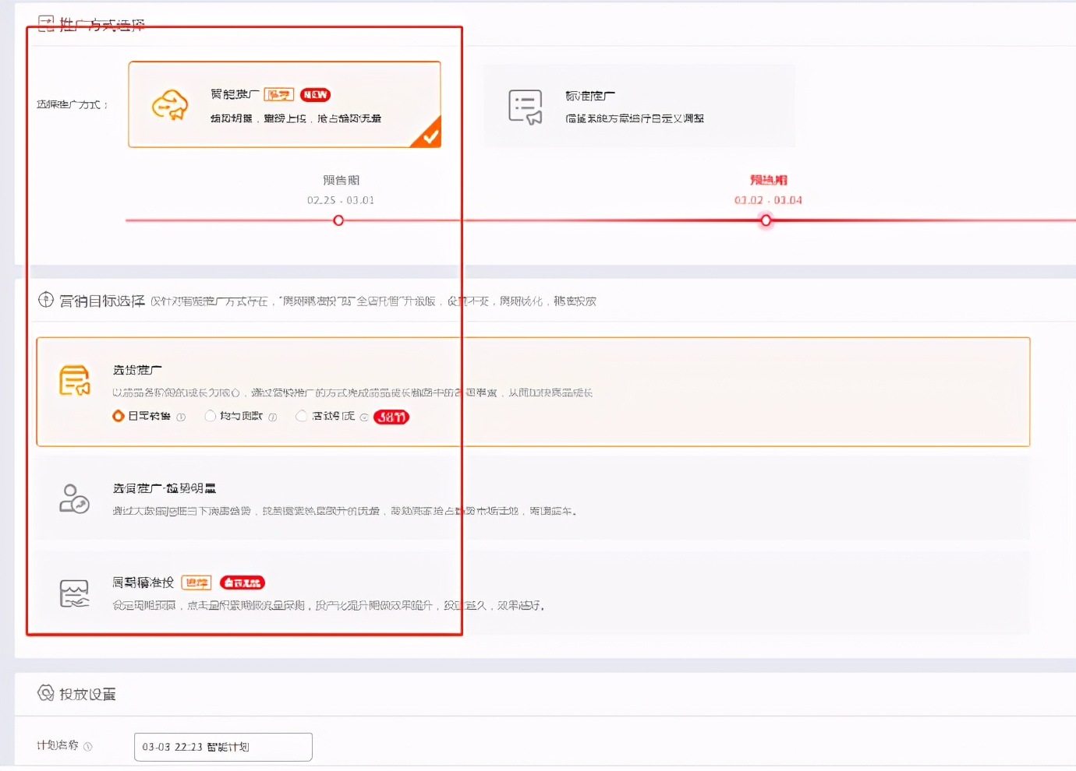Viewport: 1076px width, 771px height.
Task: Click the 营销目标选择 target section icon
Action: [x=45, y=300]
